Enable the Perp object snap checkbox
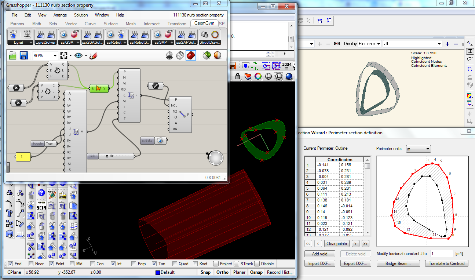 (x=134, y=263)
